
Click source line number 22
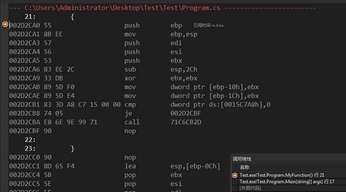(x=30, y=140)
